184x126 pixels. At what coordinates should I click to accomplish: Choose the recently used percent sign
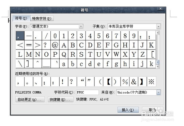[x=125, y=82]
